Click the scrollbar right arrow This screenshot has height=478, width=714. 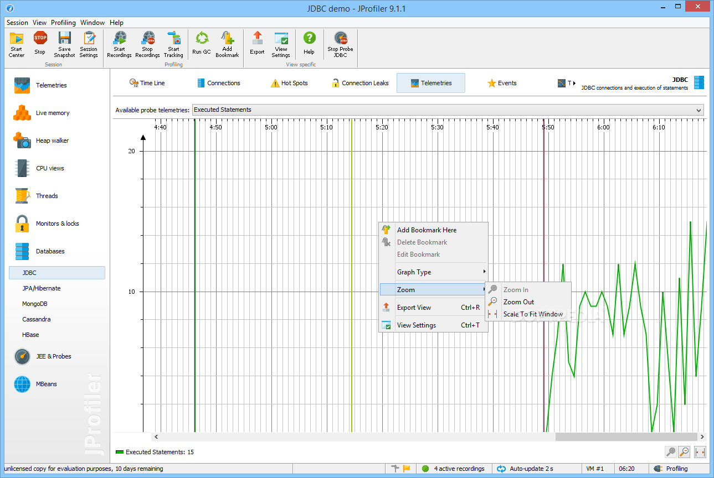[x=702, y=437]
